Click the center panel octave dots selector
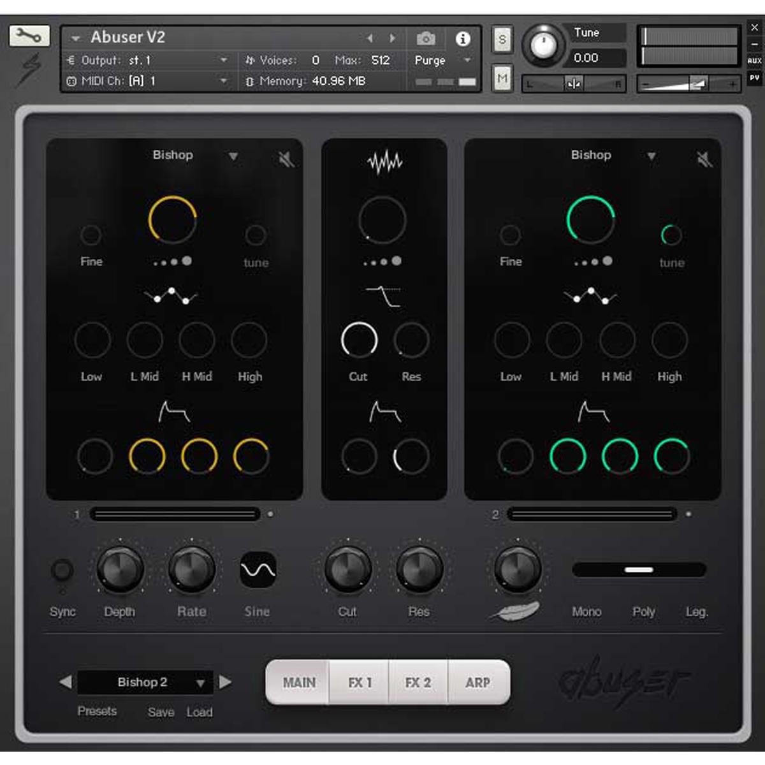Viewport: 765px width, 765px height. pyautogui.click(x=382, y=261)
